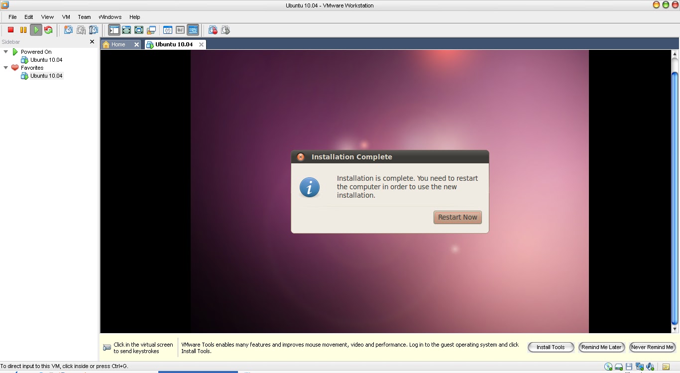680x373 pixels.
Task: Click the green Power On play button
Action: tap(36, 30)
